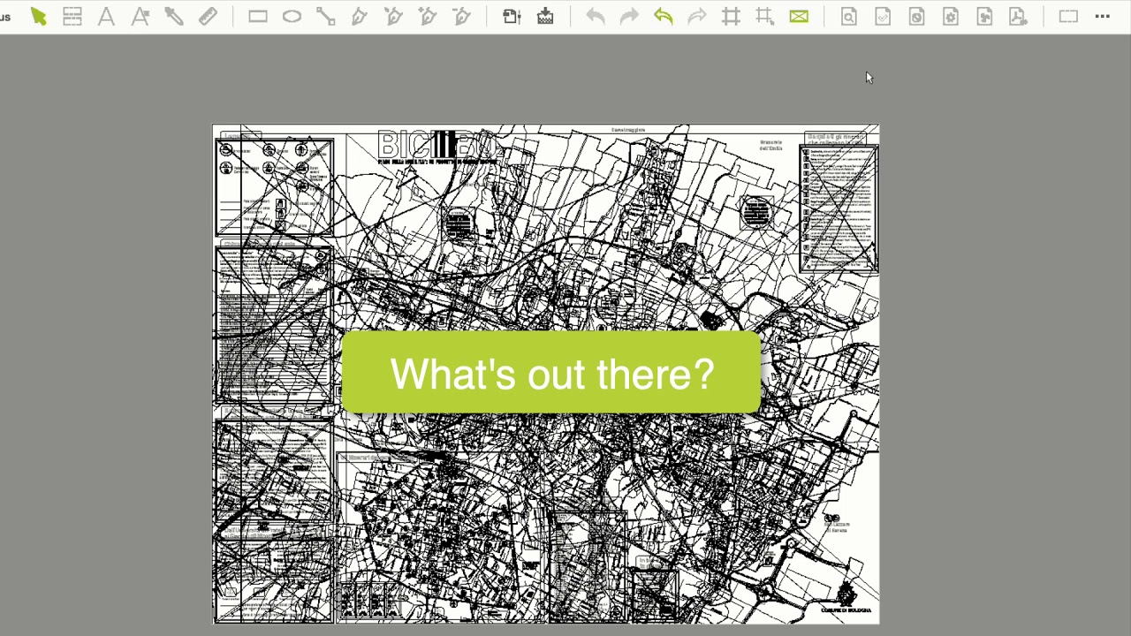
Task: Activate the ruler measure tool
Action: 208,17
